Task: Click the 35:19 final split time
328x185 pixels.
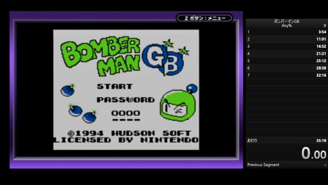Action: point(321,140)
